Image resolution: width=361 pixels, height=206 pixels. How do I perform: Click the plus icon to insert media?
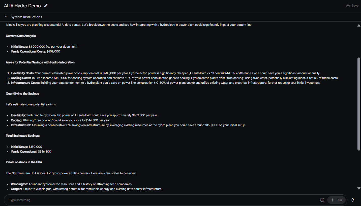(x=322, y=200)
